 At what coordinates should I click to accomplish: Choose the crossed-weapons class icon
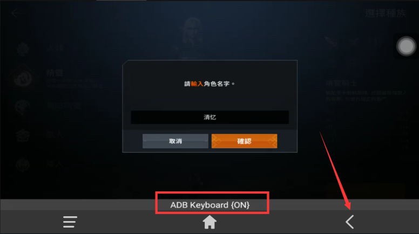click(354, 42)
